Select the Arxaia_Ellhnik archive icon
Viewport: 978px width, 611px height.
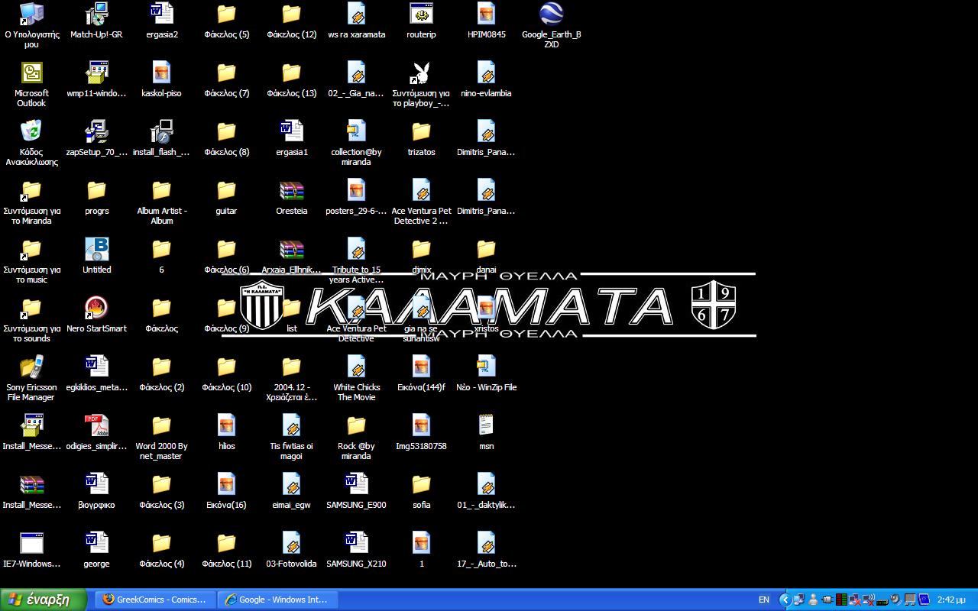click(x=291, y=249)
